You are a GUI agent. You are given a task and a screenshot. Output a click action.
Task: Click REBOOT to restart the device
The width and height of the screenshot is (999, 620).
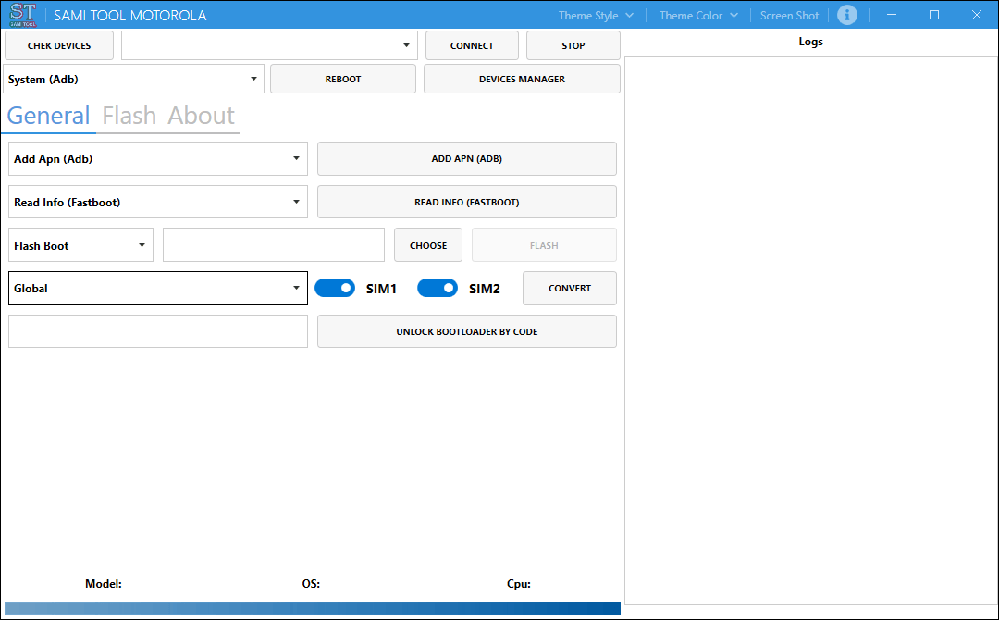pyautogui.click(x=342, y=78)
